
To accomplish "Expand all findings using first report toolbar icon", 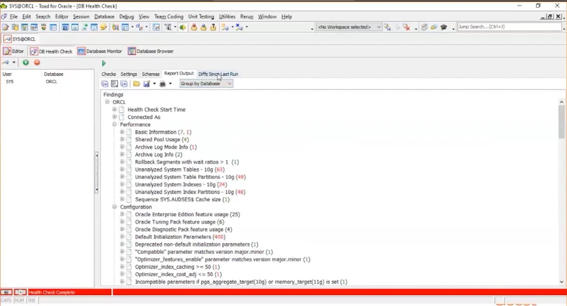I will point(105,84).
